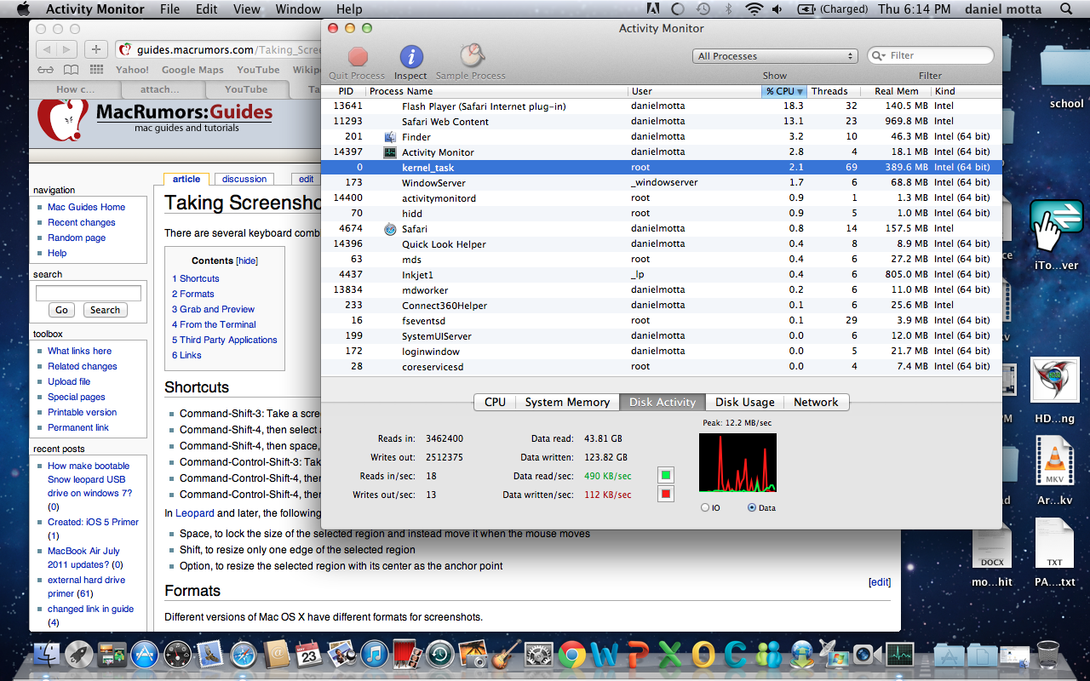Open Finder from the Dock
This screenshot has height=681, width=1090.
click(x=48, y=655)
